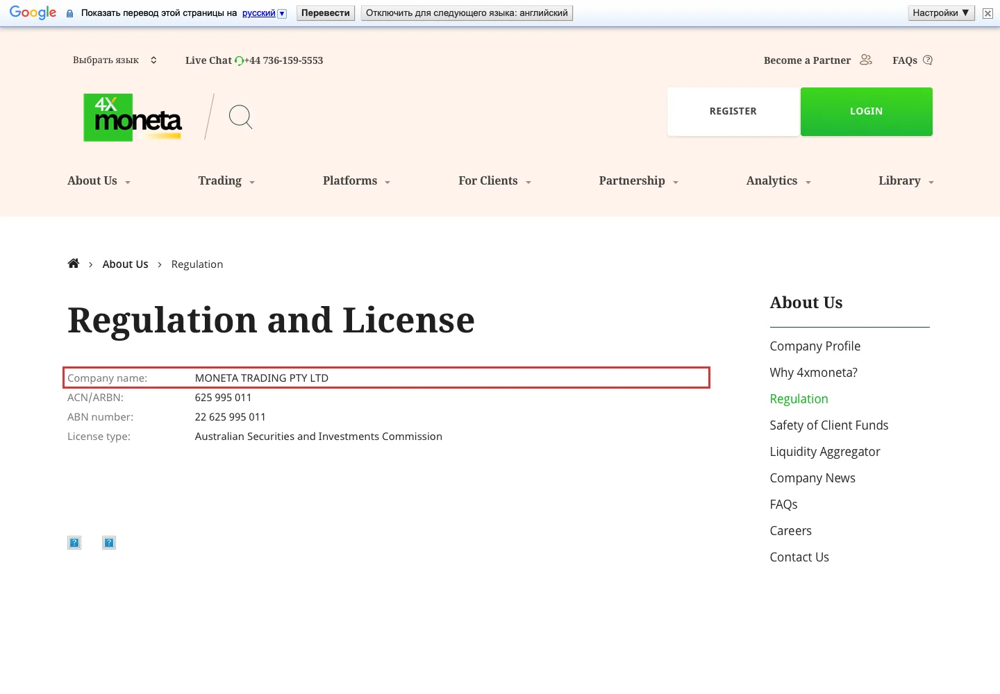Image resolution: width=1000 pixels, height=694 pixels.
Task: Click the License type: label
Action: 99,436
